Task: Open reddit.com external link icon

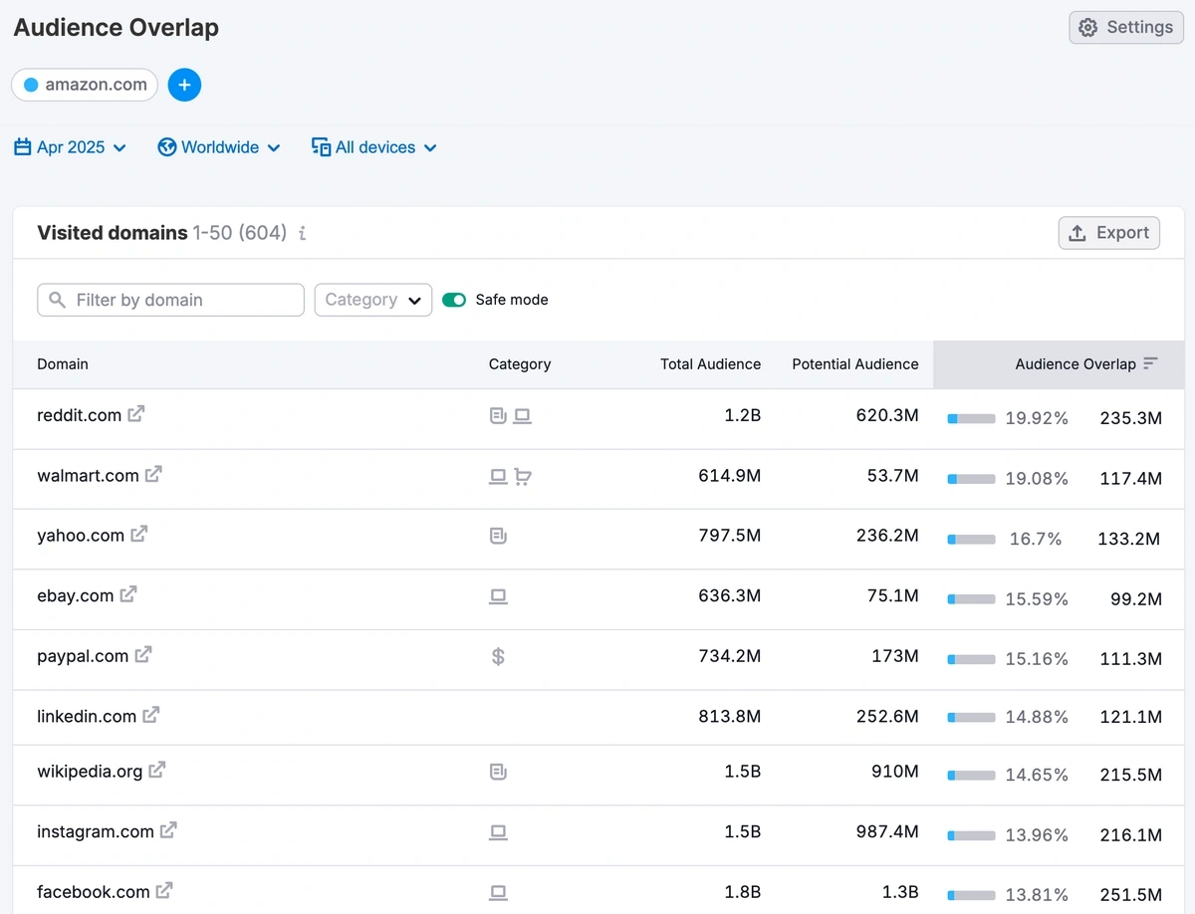Action: [136, 414]
